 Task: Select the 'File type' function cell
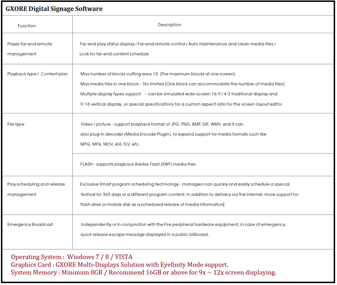[x=16, y=124]
